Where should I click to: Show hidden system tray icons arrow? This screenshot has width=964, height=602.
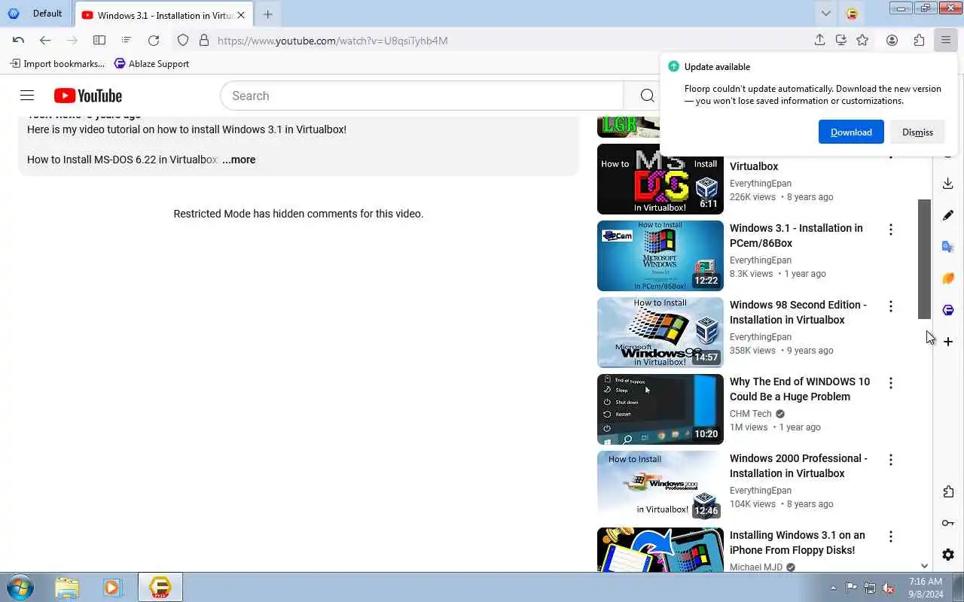click(833, 588)
